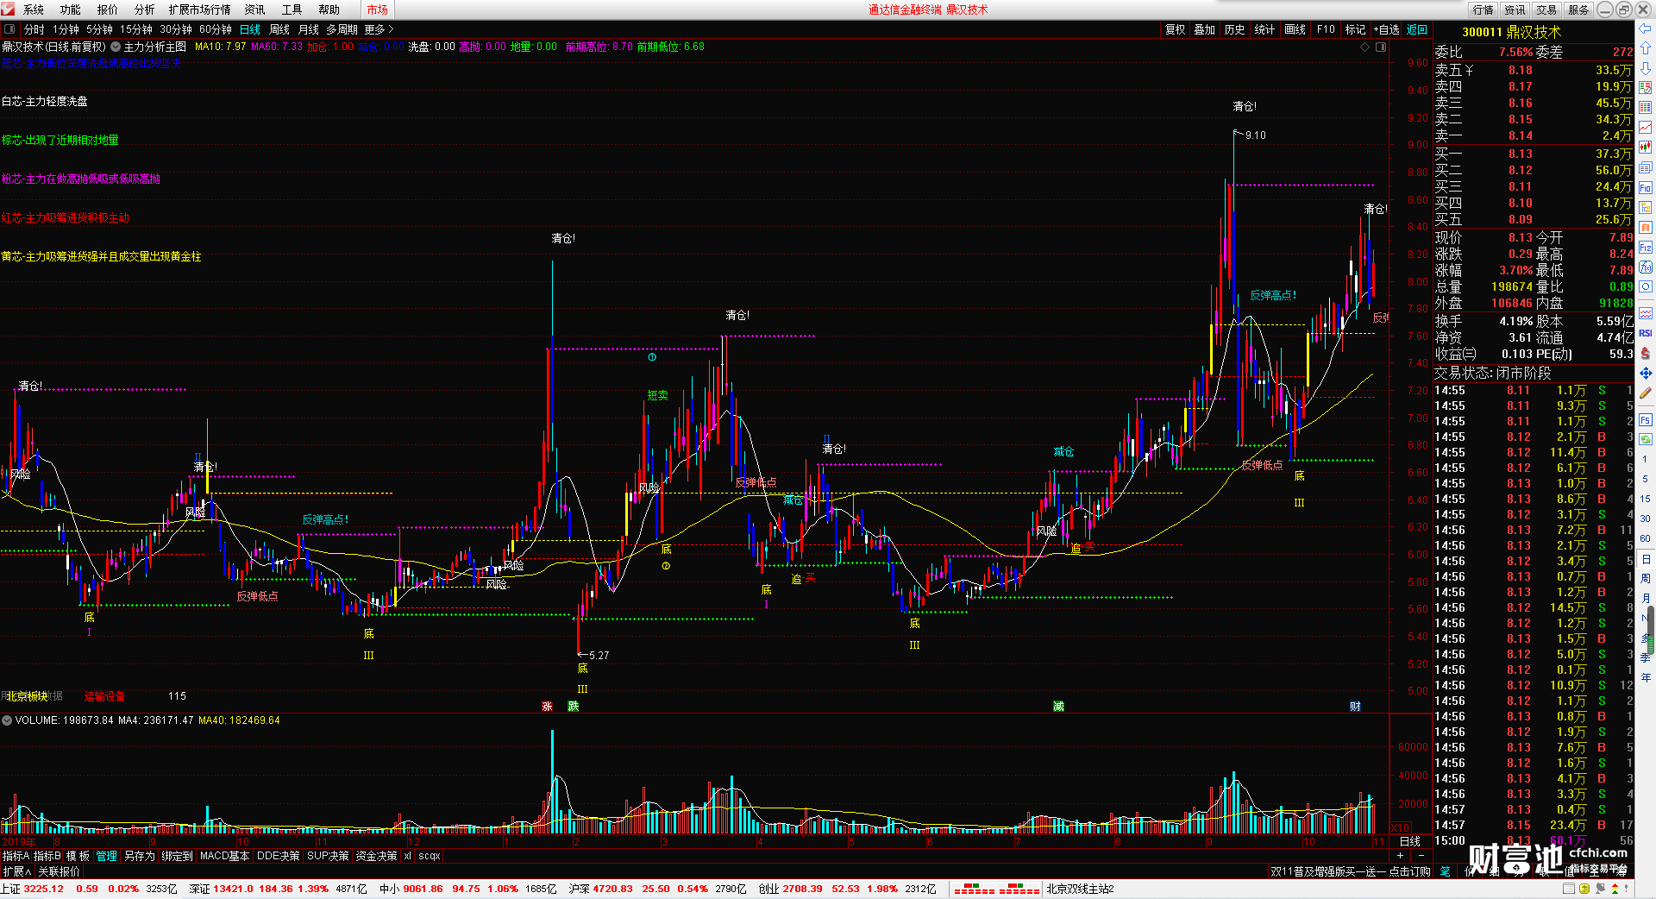This screenshot has height=899, width=1656.
Task: Click the back arrow icon in the sidebar
Action: point(1646,29)
